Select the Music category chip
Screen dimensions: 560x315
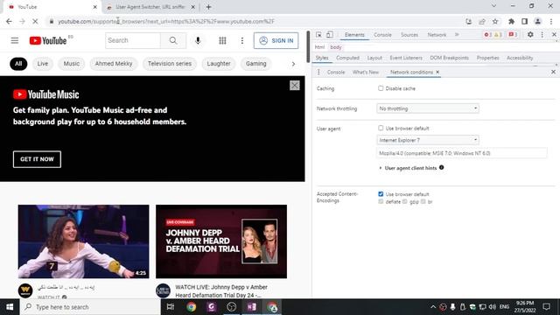72,64
